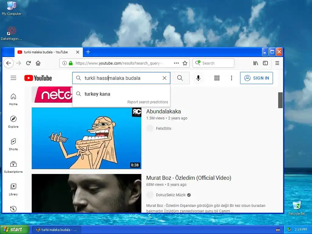The height and width of the screenshot is (234, 312).
Task: Close the YouTube tab
Action: [78, 52]
